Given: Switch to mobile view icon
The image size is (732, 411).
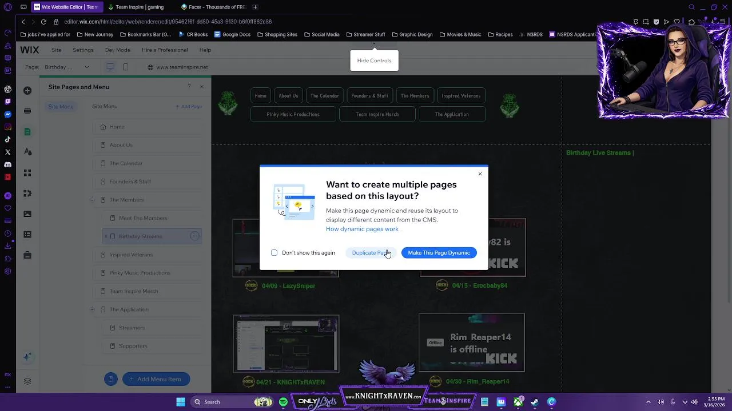Looking at the screenshot, I should click(x=125, y=67).
